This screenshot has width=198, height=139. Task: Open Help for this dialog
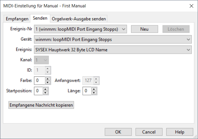179,132
